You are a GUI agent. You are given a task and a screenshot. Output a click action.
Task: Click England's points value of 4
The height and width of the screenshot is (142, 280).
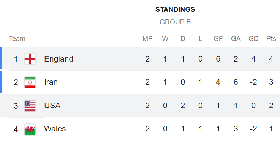[x=271, y=59]
